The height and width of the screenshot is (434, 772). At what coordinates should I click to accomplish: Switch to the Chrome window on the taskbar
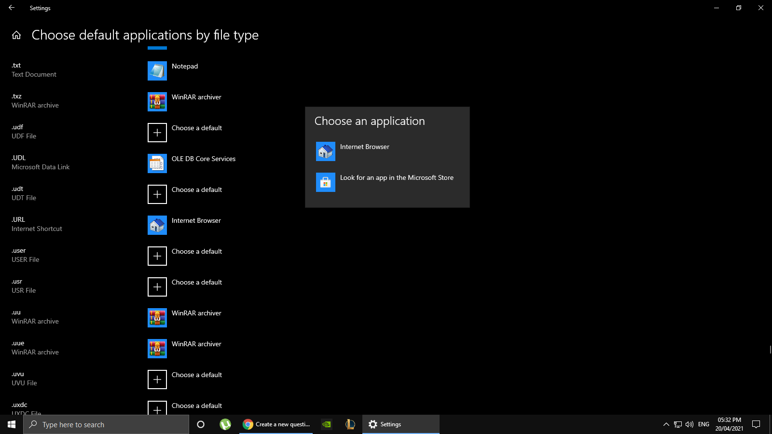pyautogui.click(x=276, y=424)
